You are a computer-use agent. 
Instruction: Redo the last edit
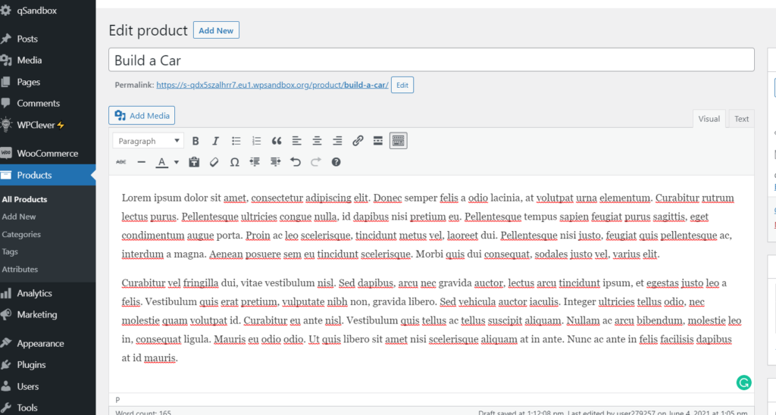tap(316, 162)
